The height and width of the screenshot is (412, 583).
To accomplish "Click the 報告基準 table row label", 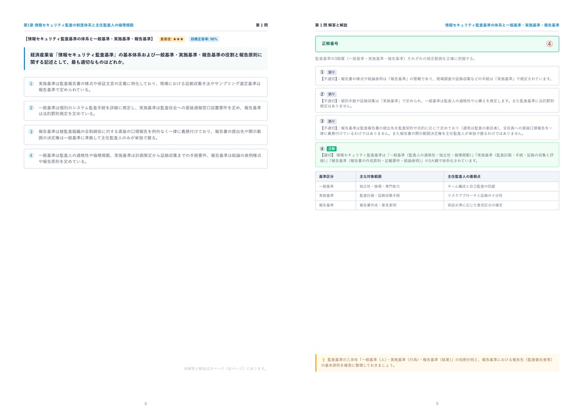I will (x=326, y=205).
